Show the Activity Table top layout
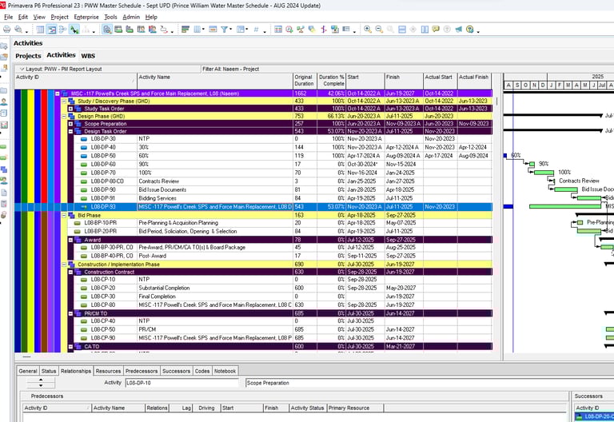This screenshot has width=614, height=422. point(40,30)
